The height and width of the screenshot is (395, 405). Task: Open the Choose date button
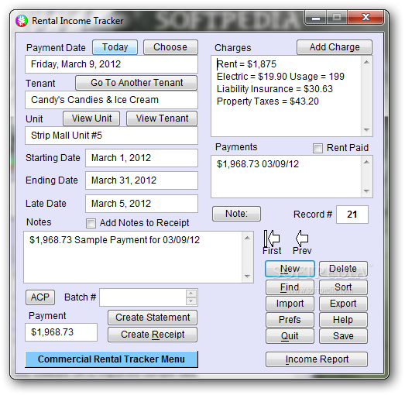coord(170,47)
